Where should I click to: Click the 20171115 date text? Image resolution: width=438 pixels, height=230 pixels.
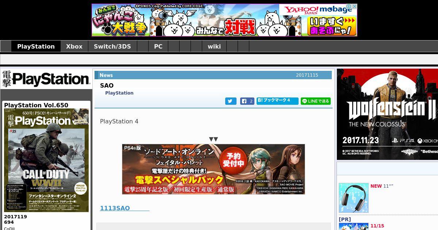tap(307, 75)
